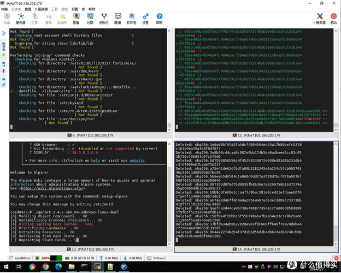
Task: Select terminal tab 9. JP/NAT103.106.228.179
Action: point(90,135)
